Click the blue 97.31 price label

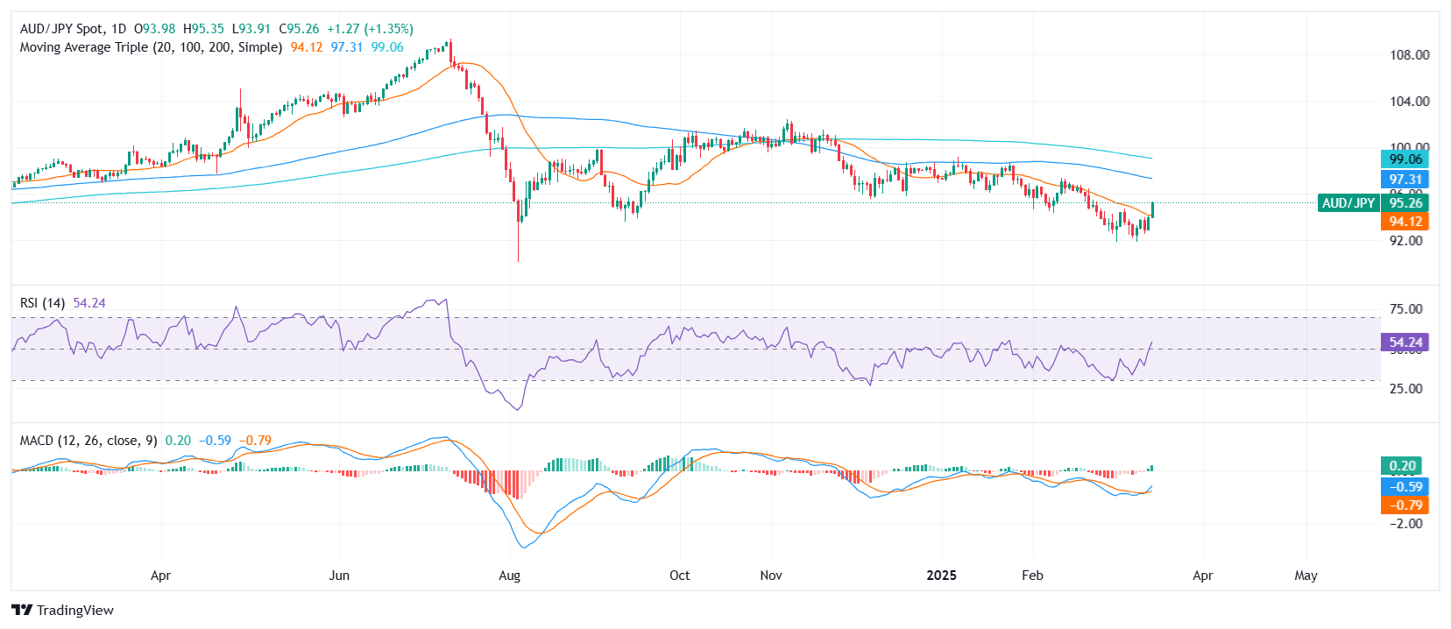1405,180
